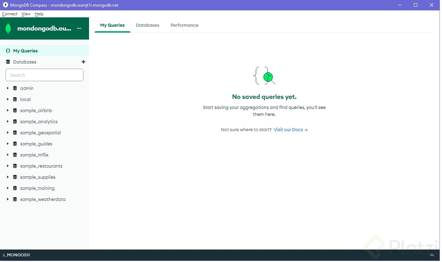The image size is (442, 262).
Task: Follow the Visit our Docs link
Action: 291,130
